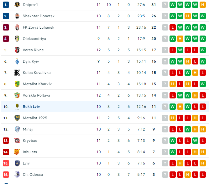Click the Kolos Kovalivka K logo

point(17,73)
